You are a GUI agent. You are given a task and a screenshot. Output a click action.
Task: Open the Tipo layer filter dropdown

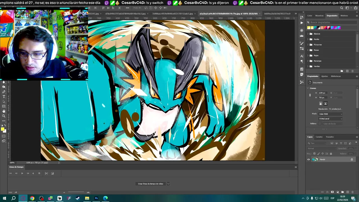[x=316, y=143]
